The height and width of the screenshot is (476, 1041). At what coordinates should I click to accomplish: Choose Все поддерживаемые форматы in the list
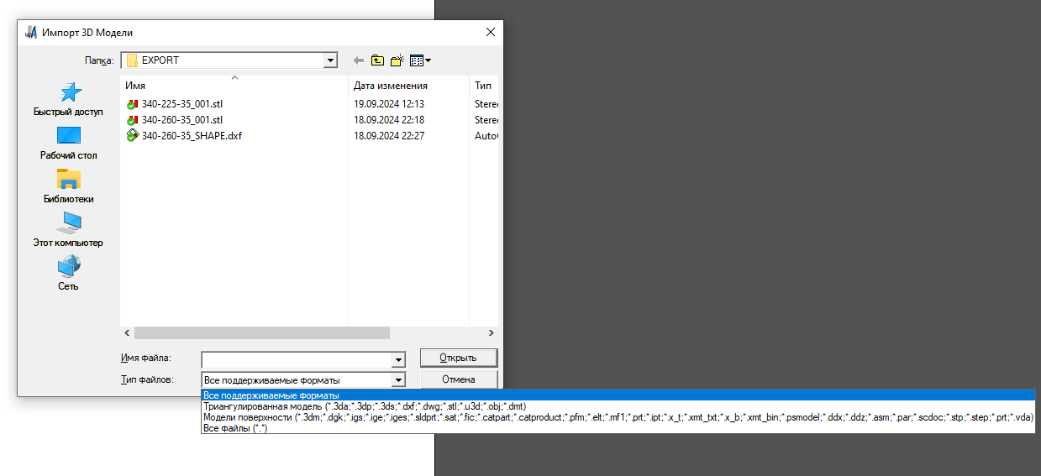618,395
